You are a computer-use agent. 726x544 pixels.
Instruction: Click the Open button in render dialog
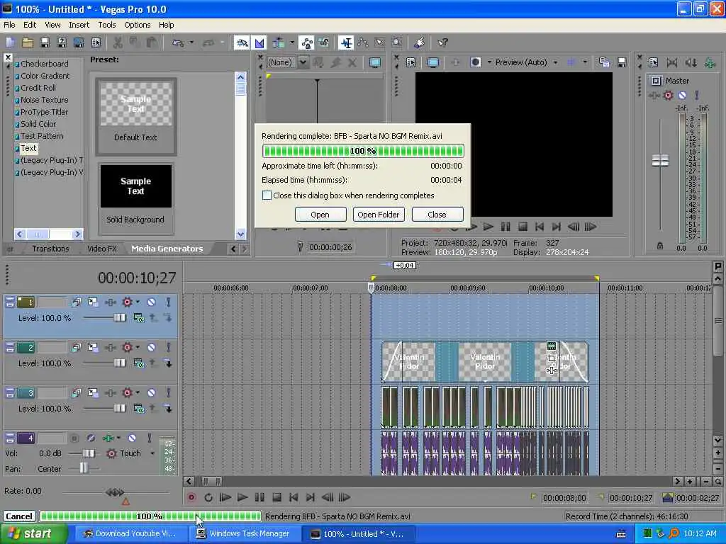(x=320, y=215)
